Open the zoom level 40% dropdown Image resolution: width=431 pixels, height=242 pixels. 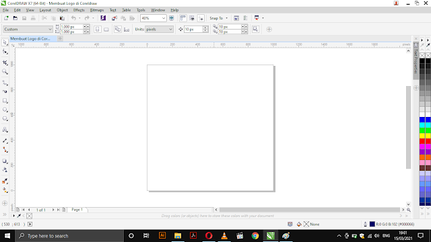164,18
